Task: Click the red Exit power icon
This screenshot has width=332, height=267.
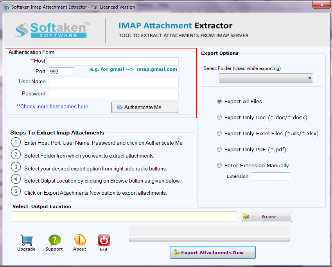Action: (104, 240)
